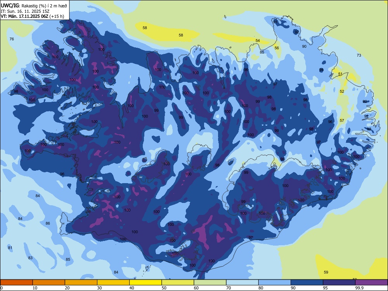The width and height of the screenshot is (388, 291).
Task: Select the 50–60 yellow-green legend swatch
Action: (x=178, y=282)
